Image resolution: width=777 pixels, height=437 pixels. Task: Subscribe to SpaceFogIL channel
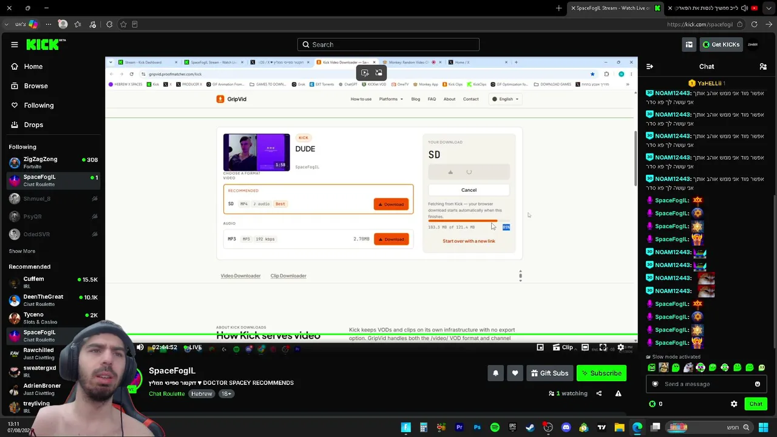coord(601,373)
